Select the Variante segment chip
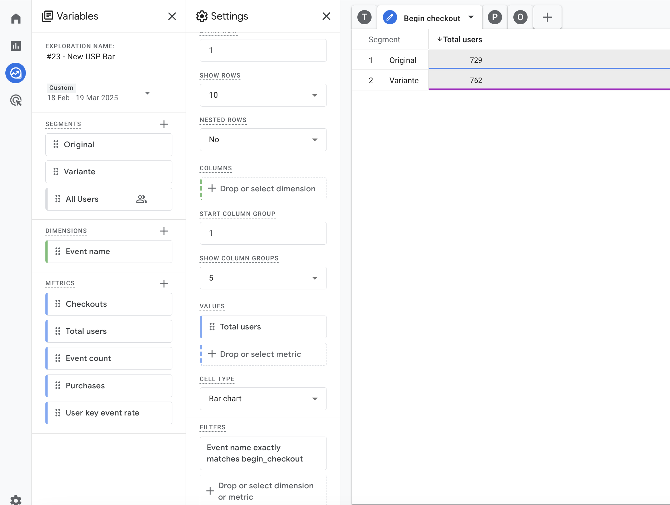 click(109, 172)
